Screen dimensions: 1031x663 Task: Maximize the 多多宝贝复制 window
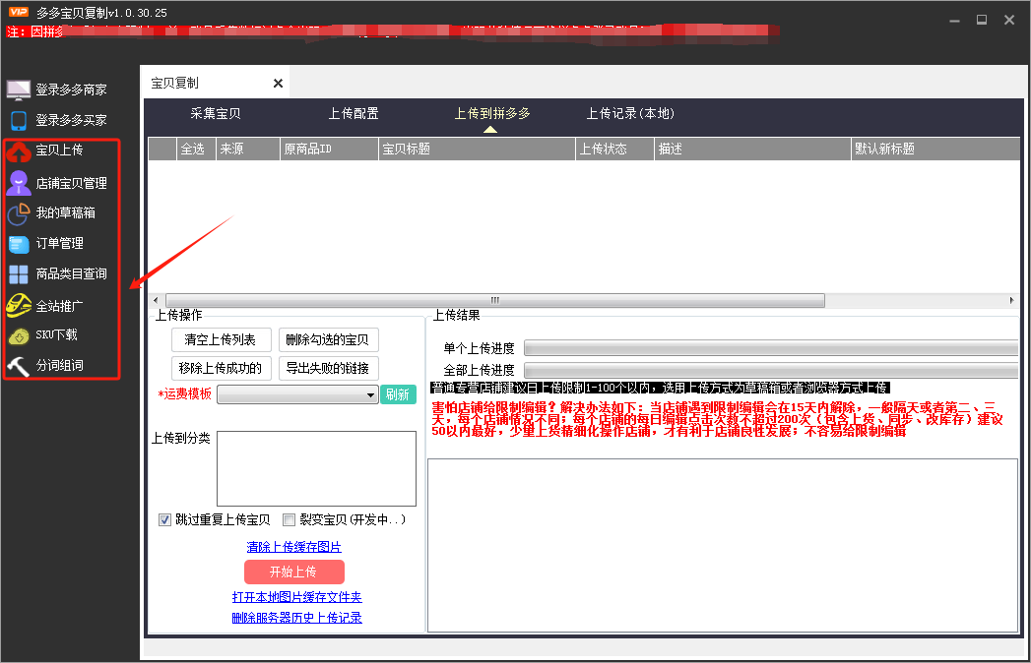tap(982, 20)
